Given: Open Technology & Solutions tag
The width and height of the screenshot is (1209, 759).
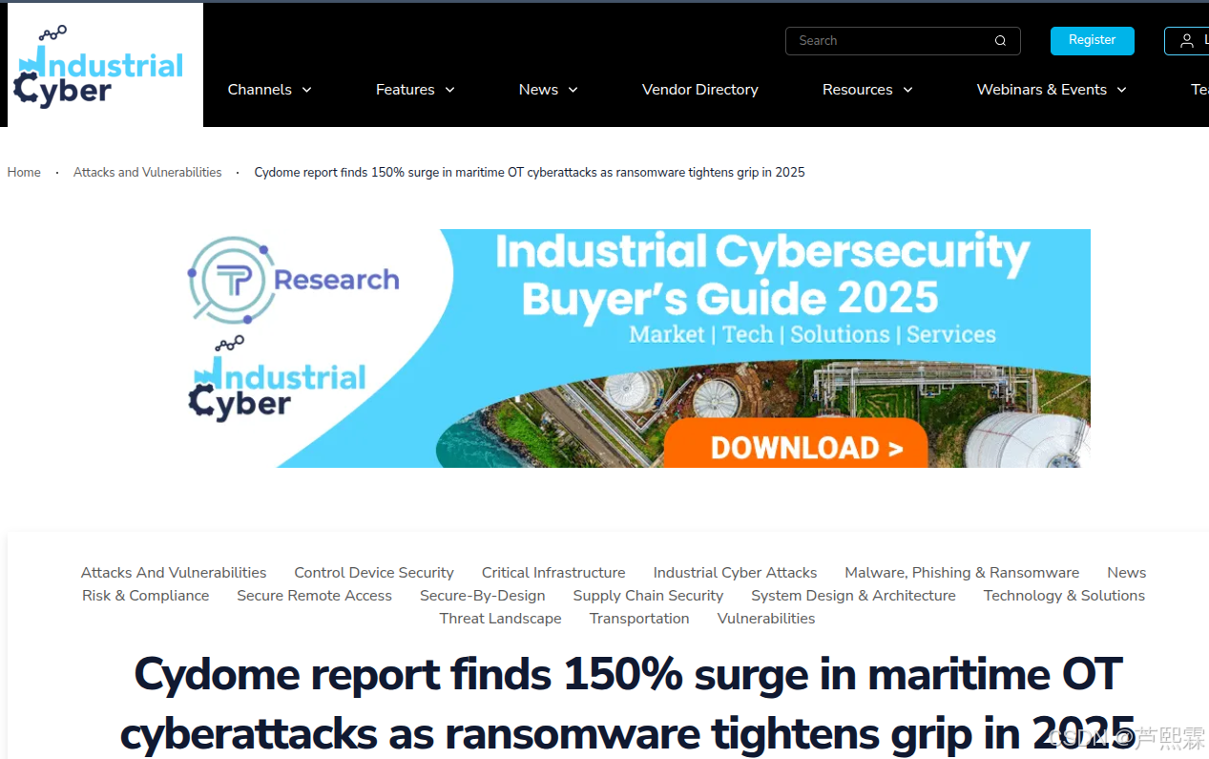Looking at the screenshot, I should click(1064, 596).
